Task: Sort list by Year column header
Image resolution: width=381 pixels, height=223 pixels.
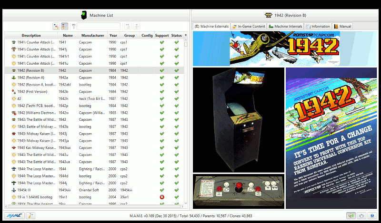Action: (x=113, y=35)
